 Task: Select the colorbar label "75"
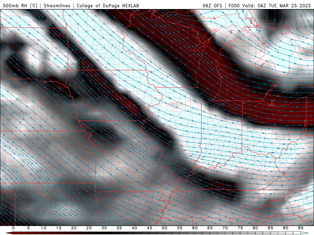240,228
